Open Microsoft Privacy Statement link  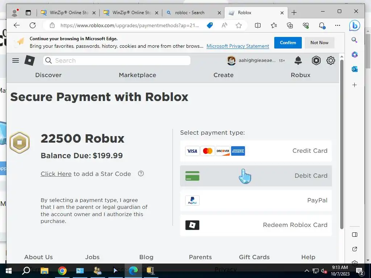(x=238, y=46)
